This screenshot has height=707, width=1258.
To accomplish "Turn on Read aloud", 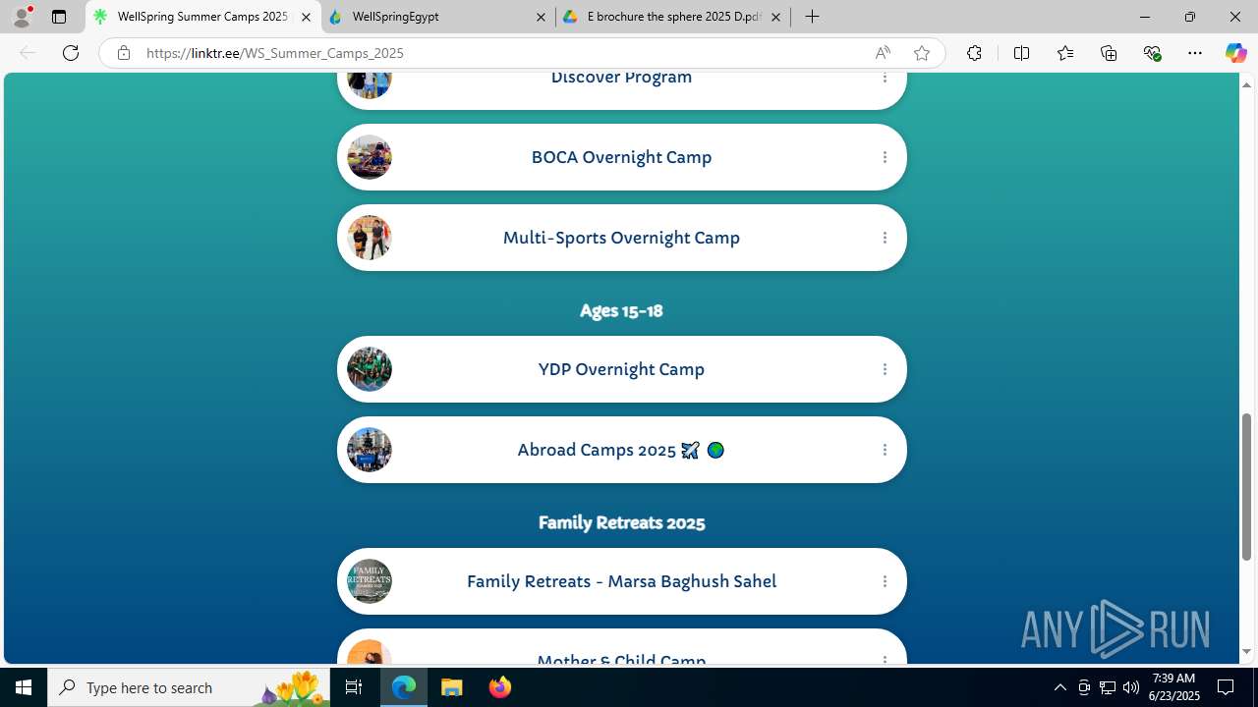I will 883,53.
